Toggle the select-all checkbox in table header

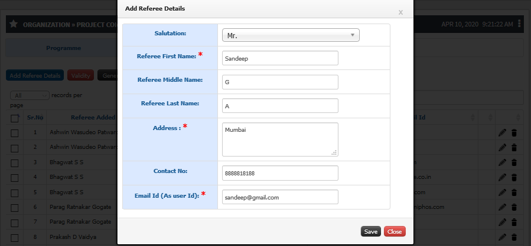click(15, 118)
